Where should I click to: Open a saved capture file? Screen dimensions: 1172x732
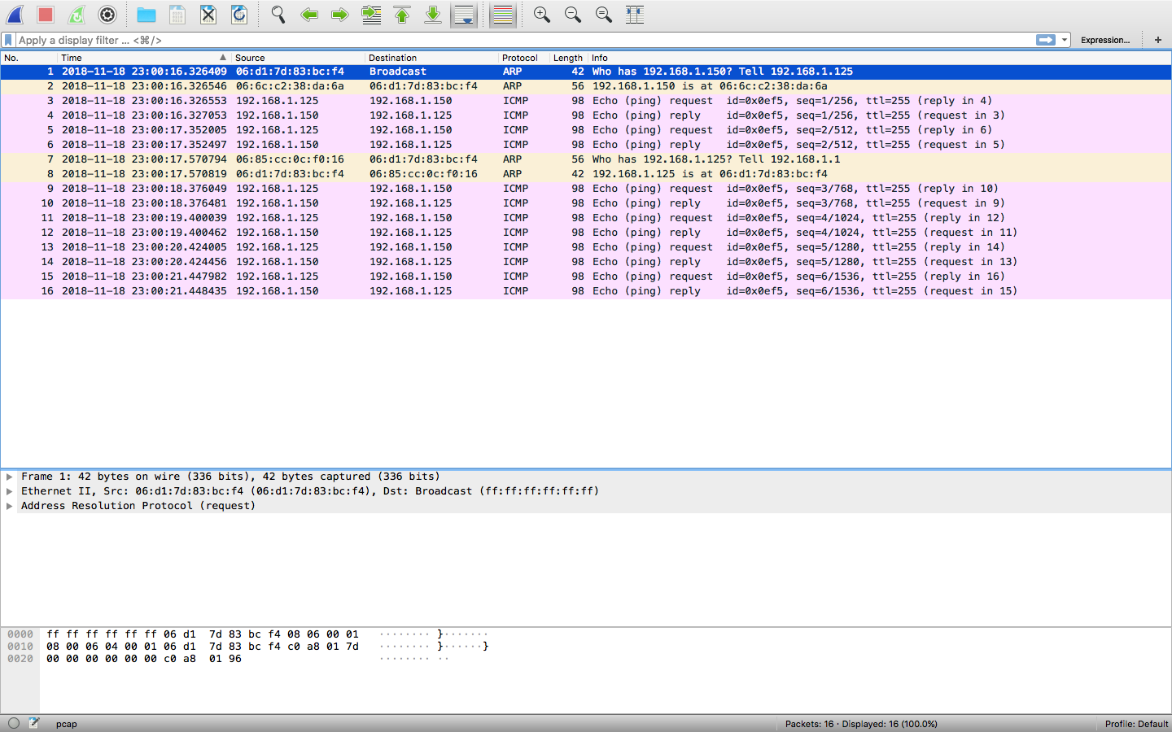point(146,14)
